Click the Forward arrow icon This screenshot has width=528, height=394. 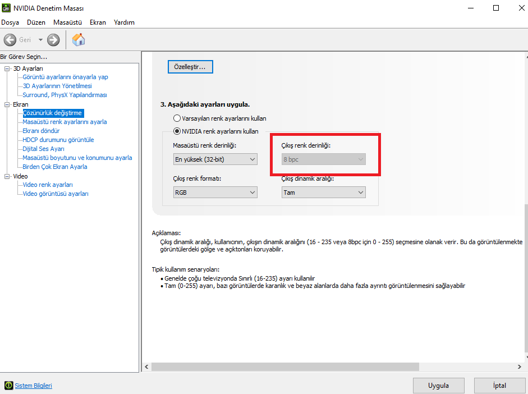(x=53, y=40)
